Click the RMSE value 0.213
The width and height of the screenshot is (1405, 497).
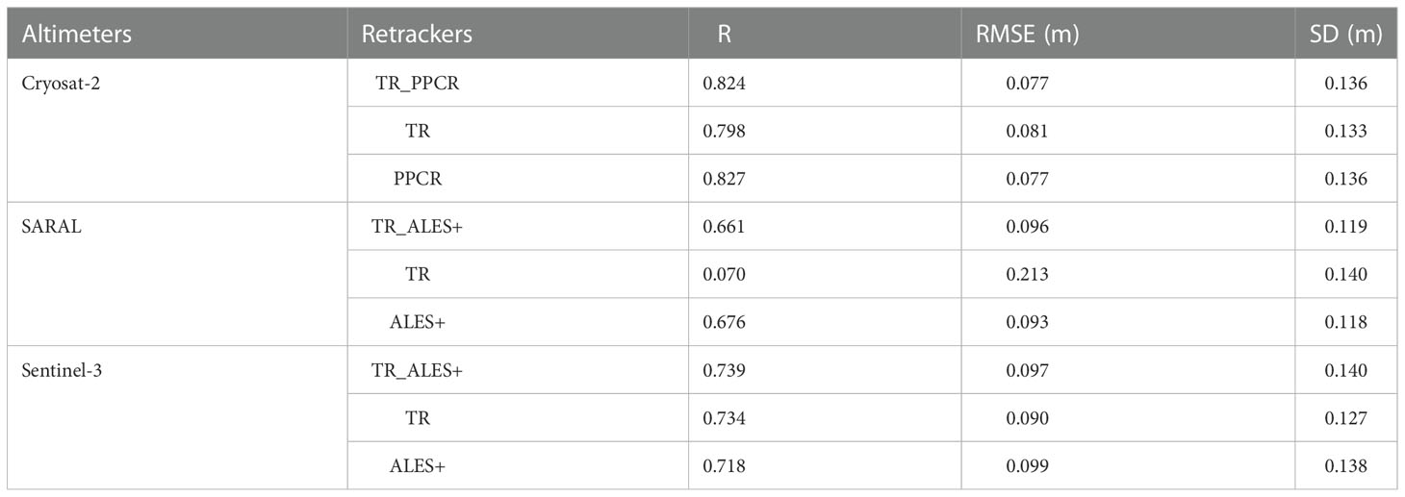(x=1026, y=275)
